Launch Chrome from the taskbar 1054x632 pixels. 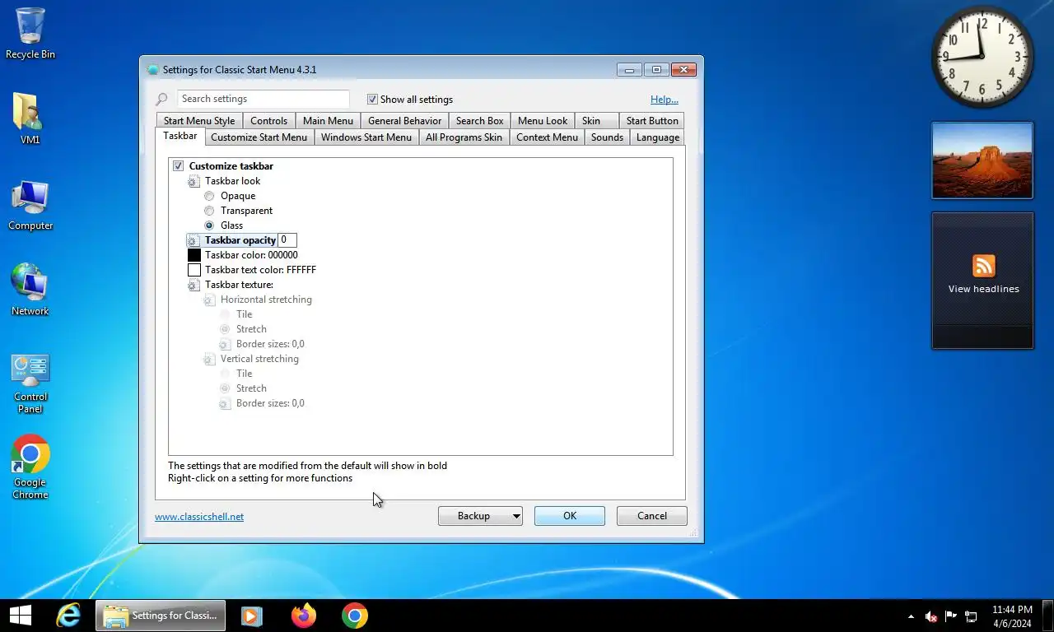pyautogui.click(x=355, y=616)
